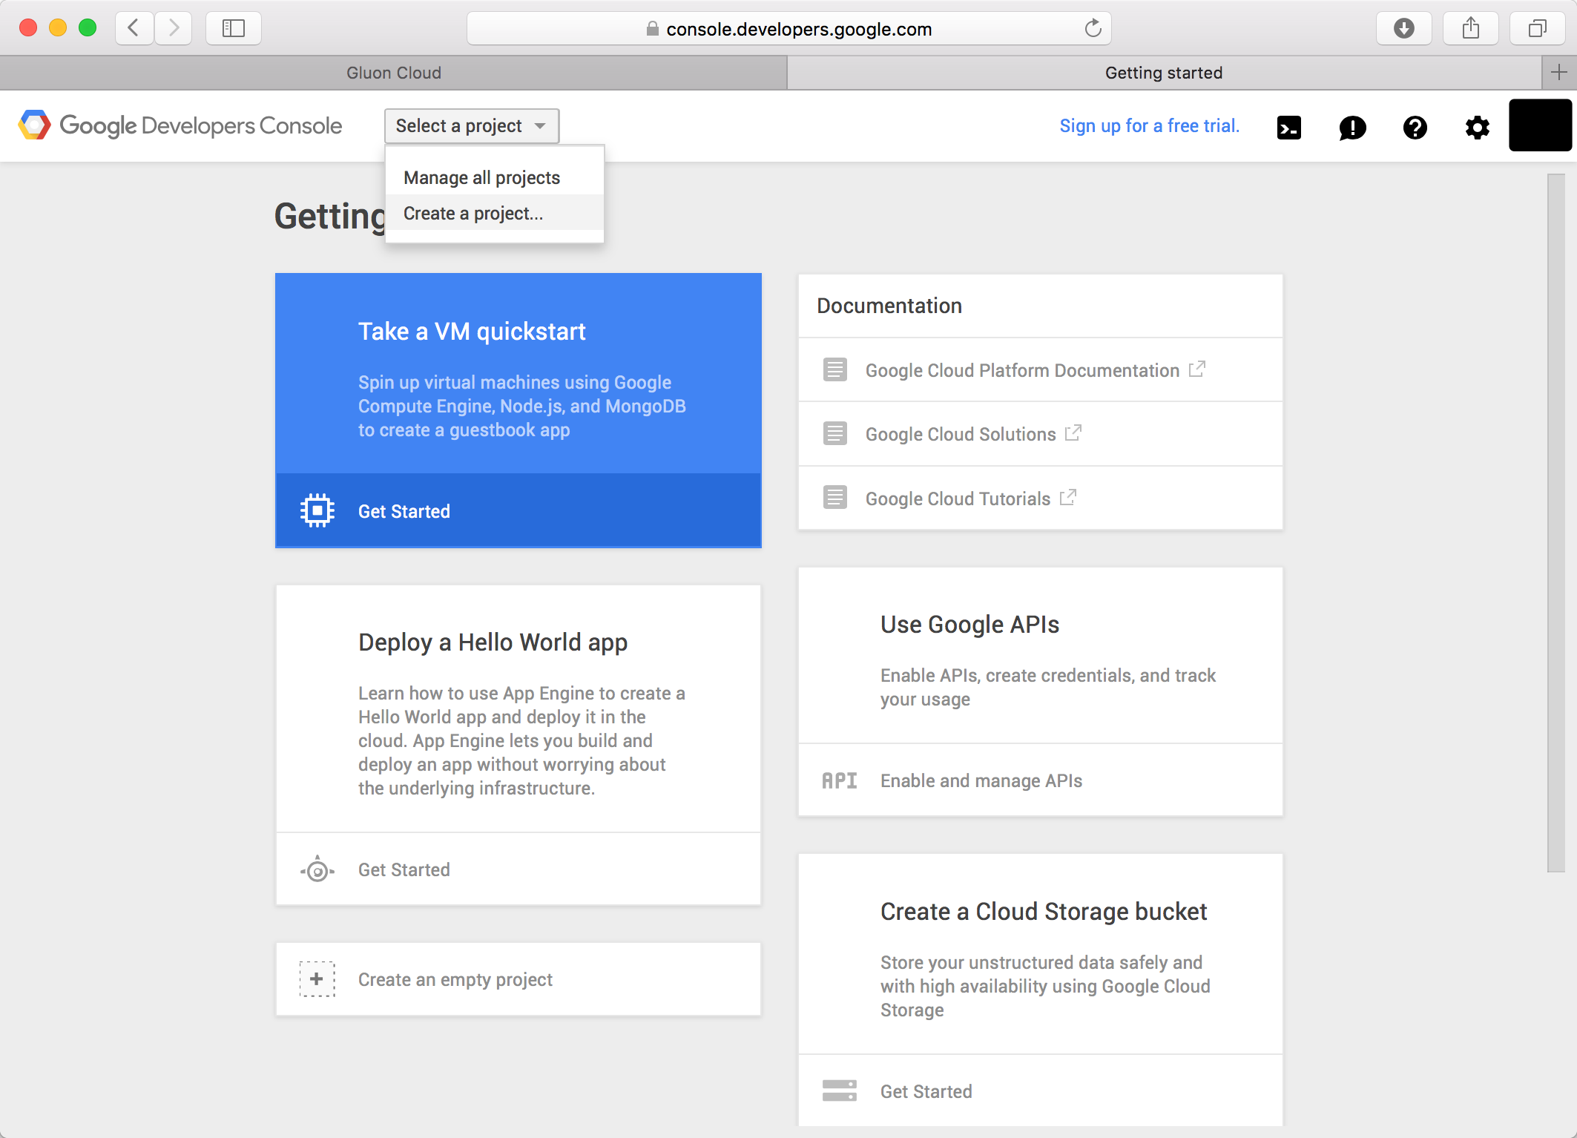Click Enable and manage APIs
The image size is (1577, 1138).
coord(1041,780)
